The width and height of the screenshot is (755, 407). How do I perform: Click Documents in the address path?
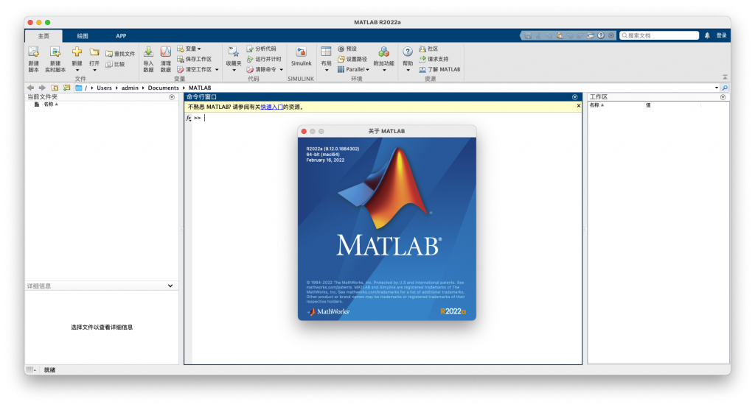[163, 88]
